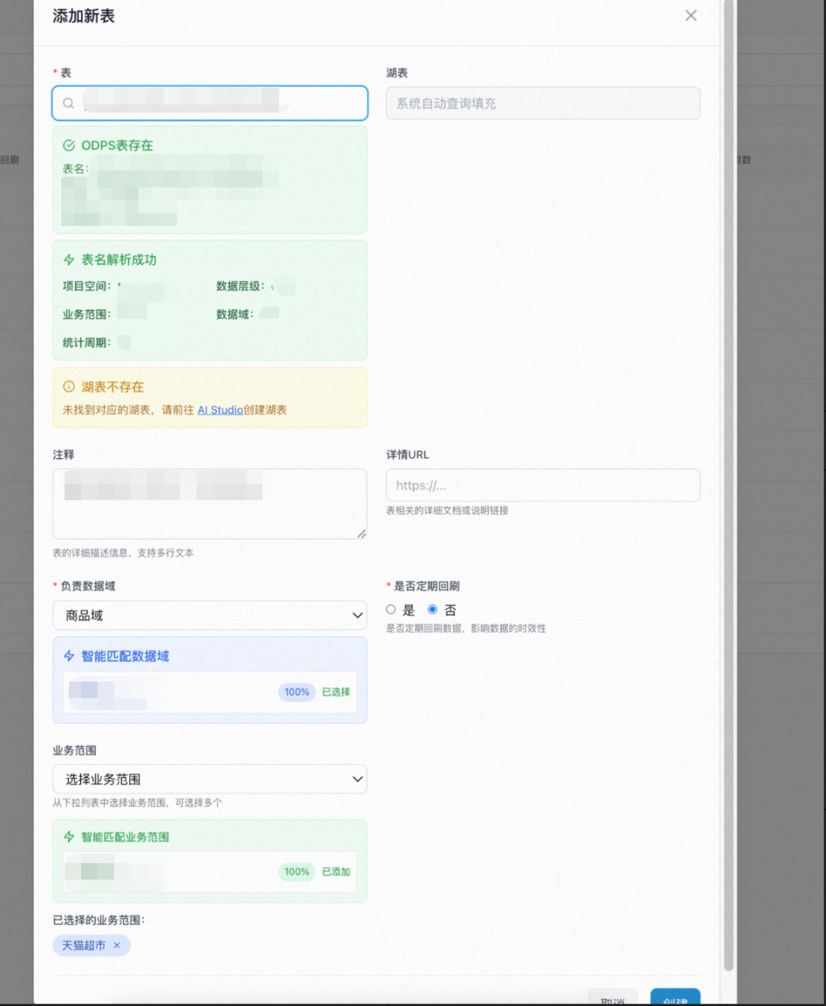The height and width of the screenshot is (1006, 826).
Task: Click the sparkle icon beside 表名解析成功
Action: [68, 259]
